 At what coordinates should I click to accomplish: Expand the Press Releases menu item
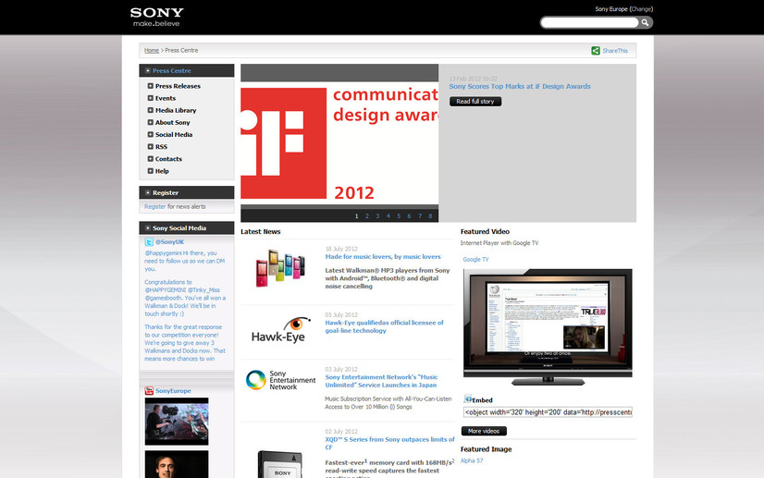(x=151, y=86)
